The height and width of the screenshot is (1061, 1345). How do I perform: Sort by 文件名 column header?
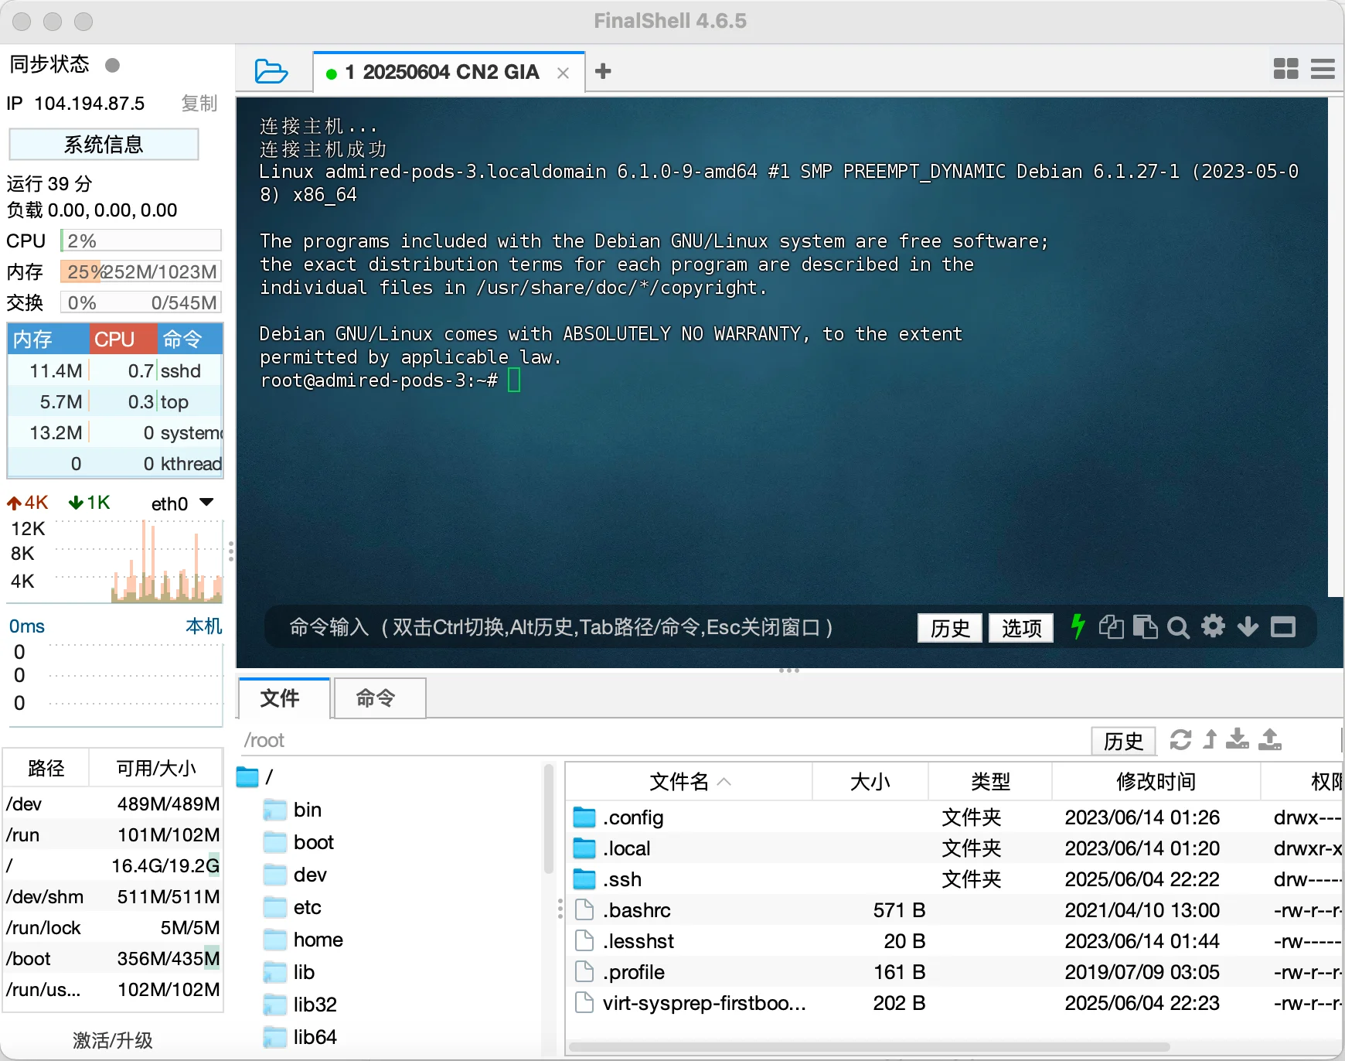(689, 781)
